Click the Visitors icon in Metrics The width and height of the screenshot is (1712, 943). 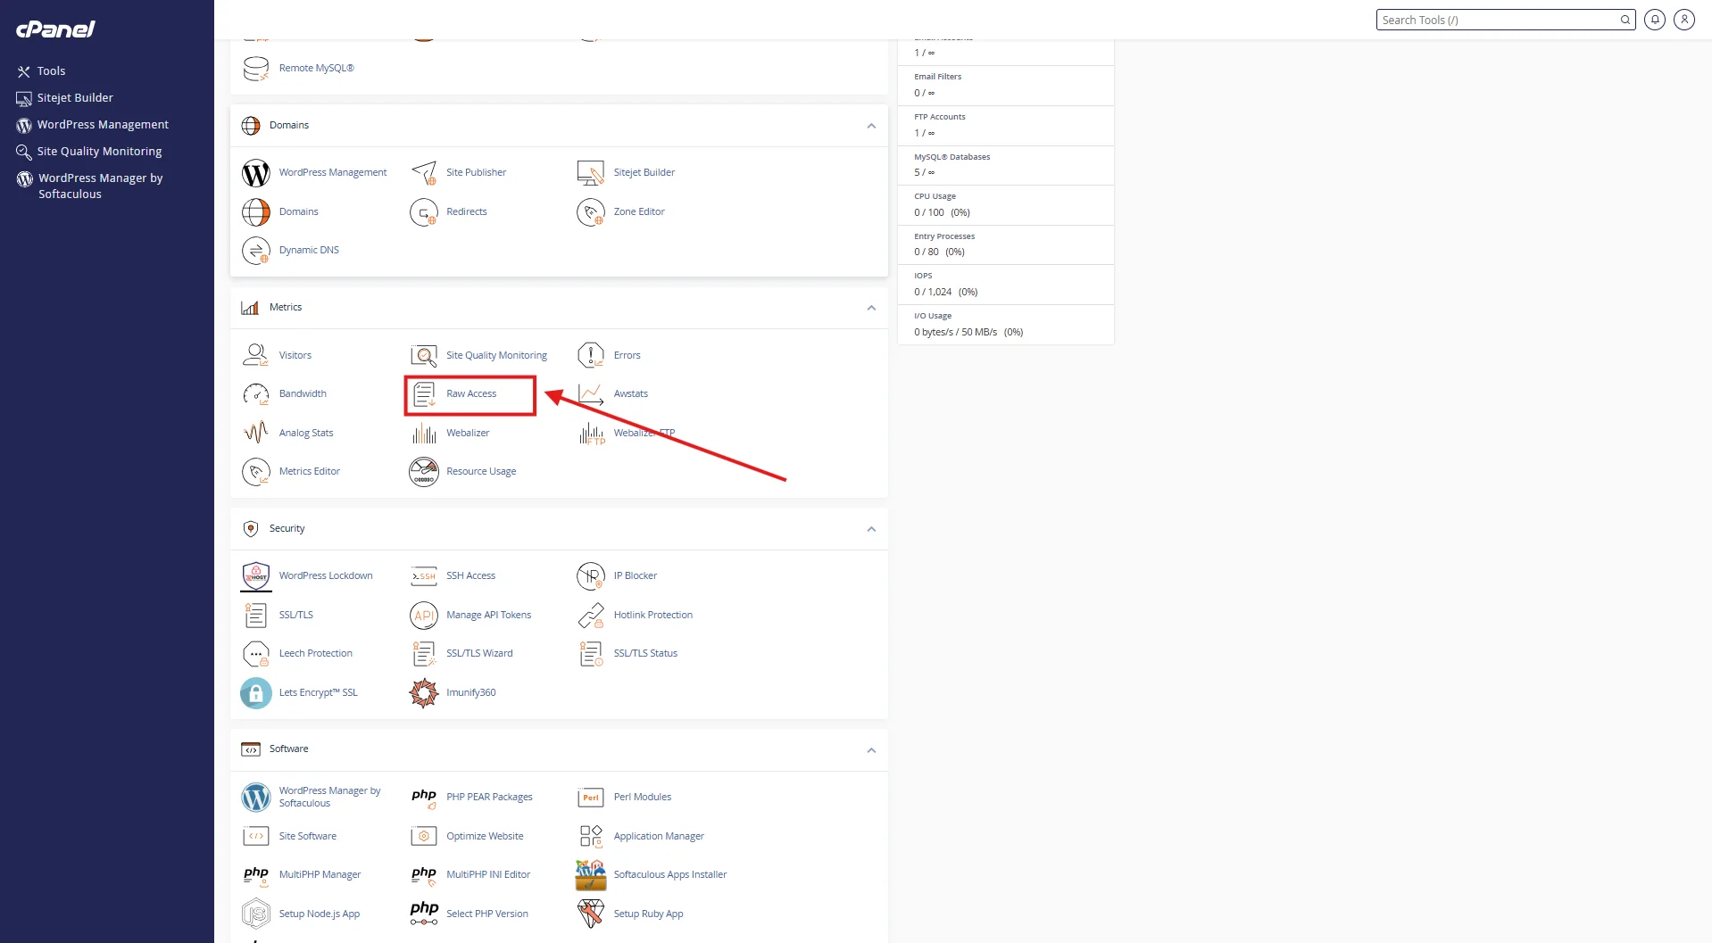pos(256,355)
